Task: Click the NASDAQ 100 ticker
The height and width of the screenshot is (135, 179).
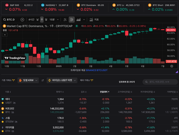Action: (55, 8)
